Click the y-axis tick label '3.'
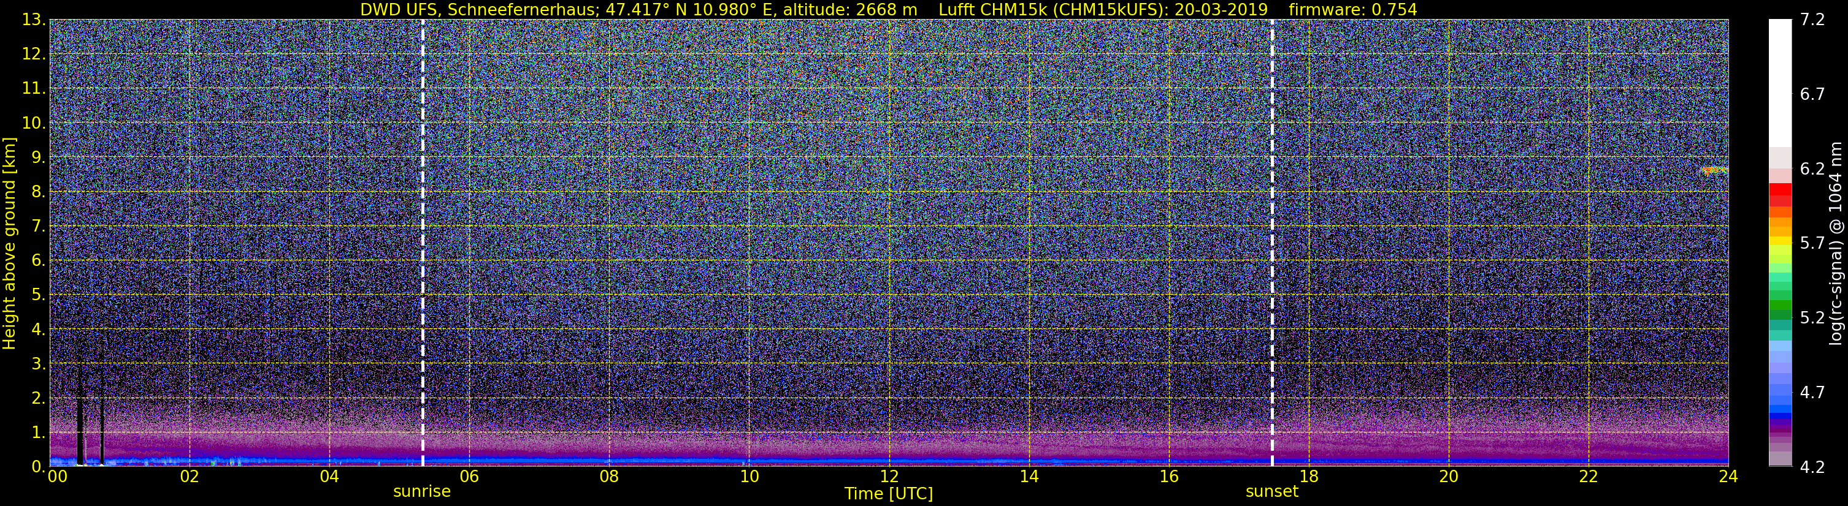1848x506 pixels. 39,364
